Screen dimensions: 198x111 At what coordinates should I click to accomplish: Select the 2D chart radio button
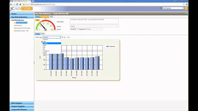coord(62,37)
